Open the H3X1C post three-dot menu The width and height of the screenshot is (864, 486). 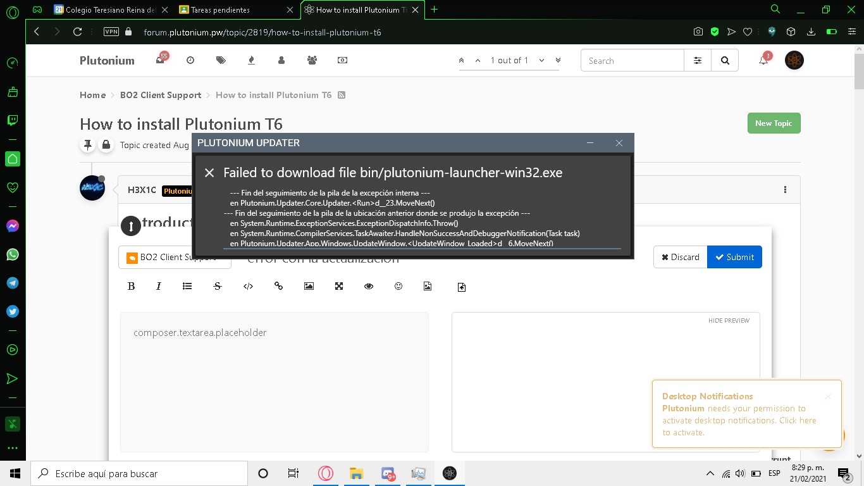(785, 189)
